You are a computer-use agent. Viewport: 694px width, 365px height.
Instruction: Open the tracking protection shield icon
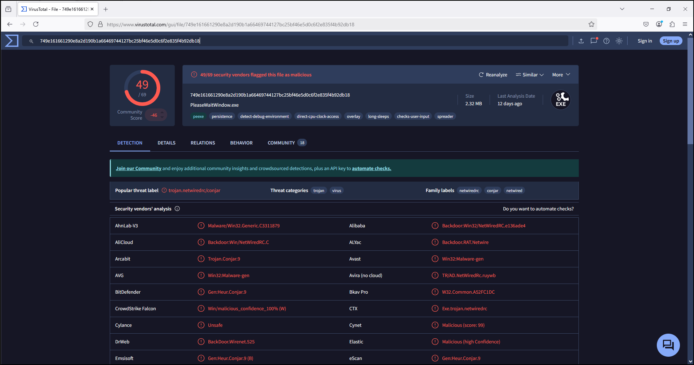[90, 24]
